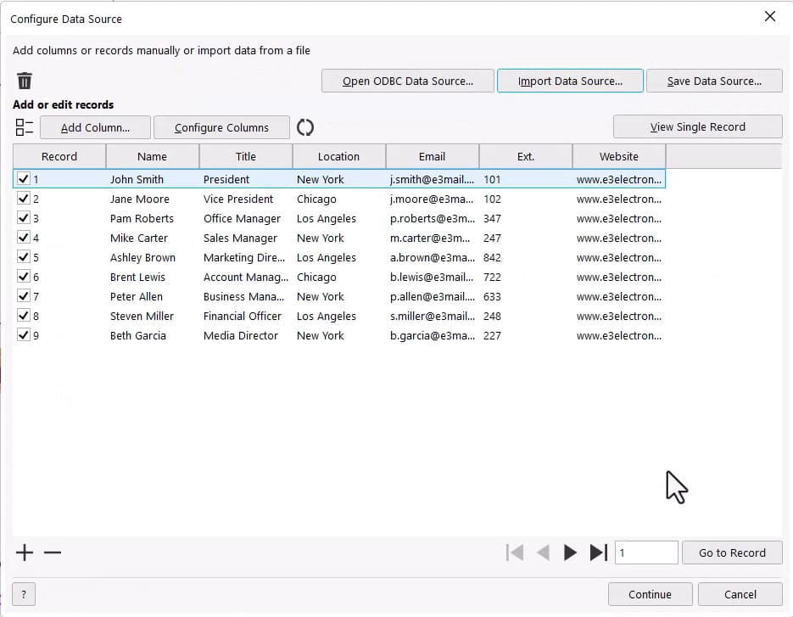Confirm with the Continue button
The image size is (793, 617).
pyautogui.click(x=650, y=594)
